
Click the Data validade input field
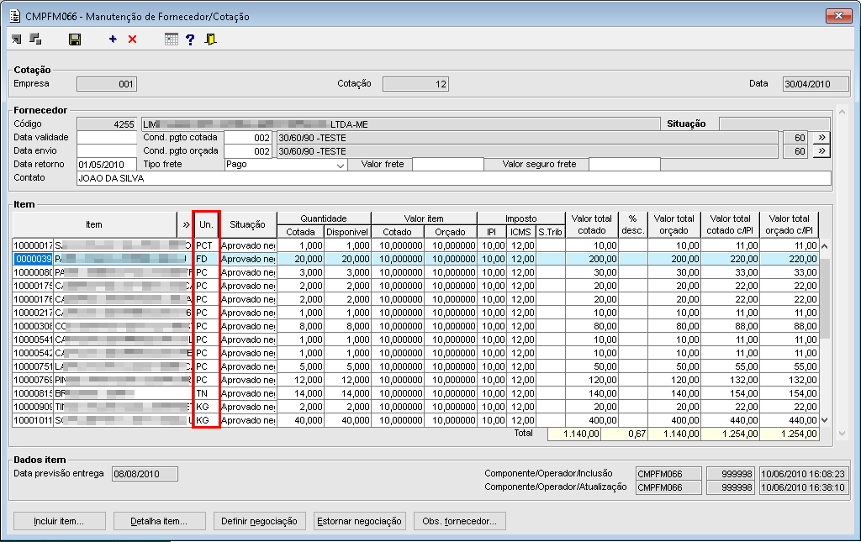pos(106,138)
